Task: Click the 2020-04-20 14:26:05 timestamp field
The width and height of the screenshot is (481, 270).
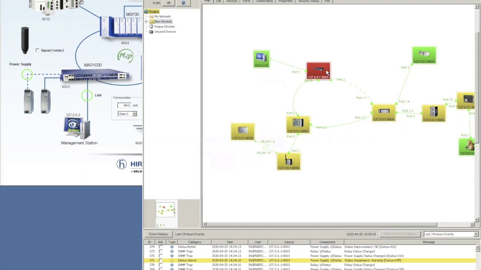Action: tap(361, 234)
